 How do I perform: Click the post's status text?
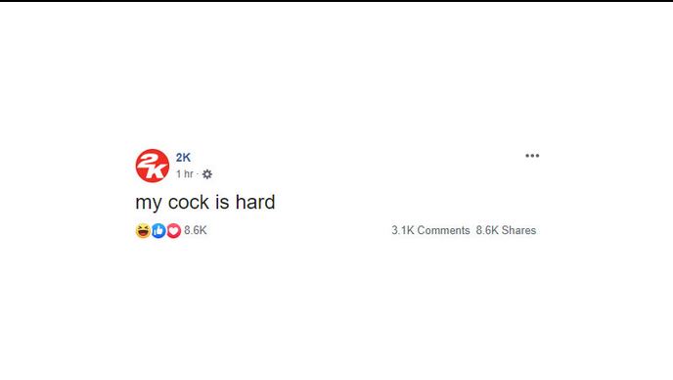[205, 202]
